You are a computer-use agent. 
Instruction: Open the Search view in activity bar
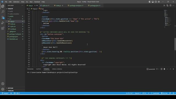point(3,12)
